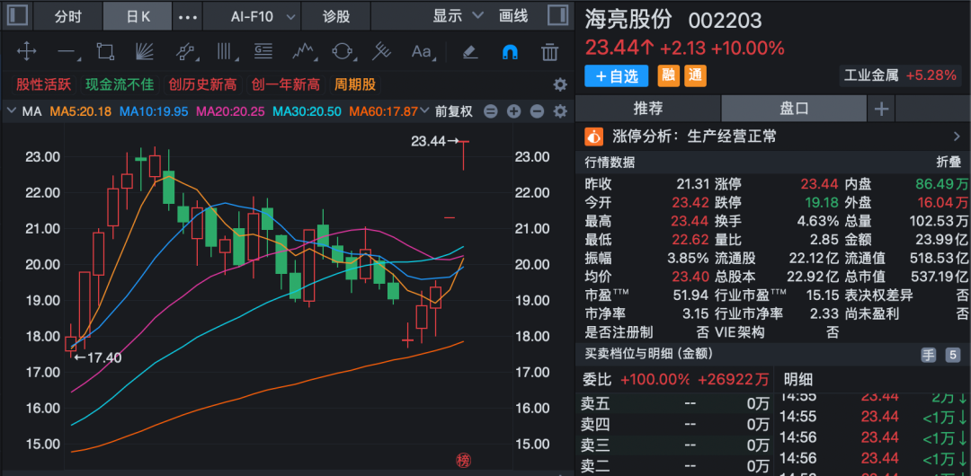Open the 盘口 tab
This screenshot has width=971, height=476.
click(794, 109)
